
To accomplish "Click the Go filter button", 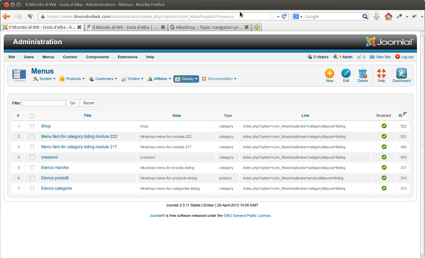I will 73,103.
